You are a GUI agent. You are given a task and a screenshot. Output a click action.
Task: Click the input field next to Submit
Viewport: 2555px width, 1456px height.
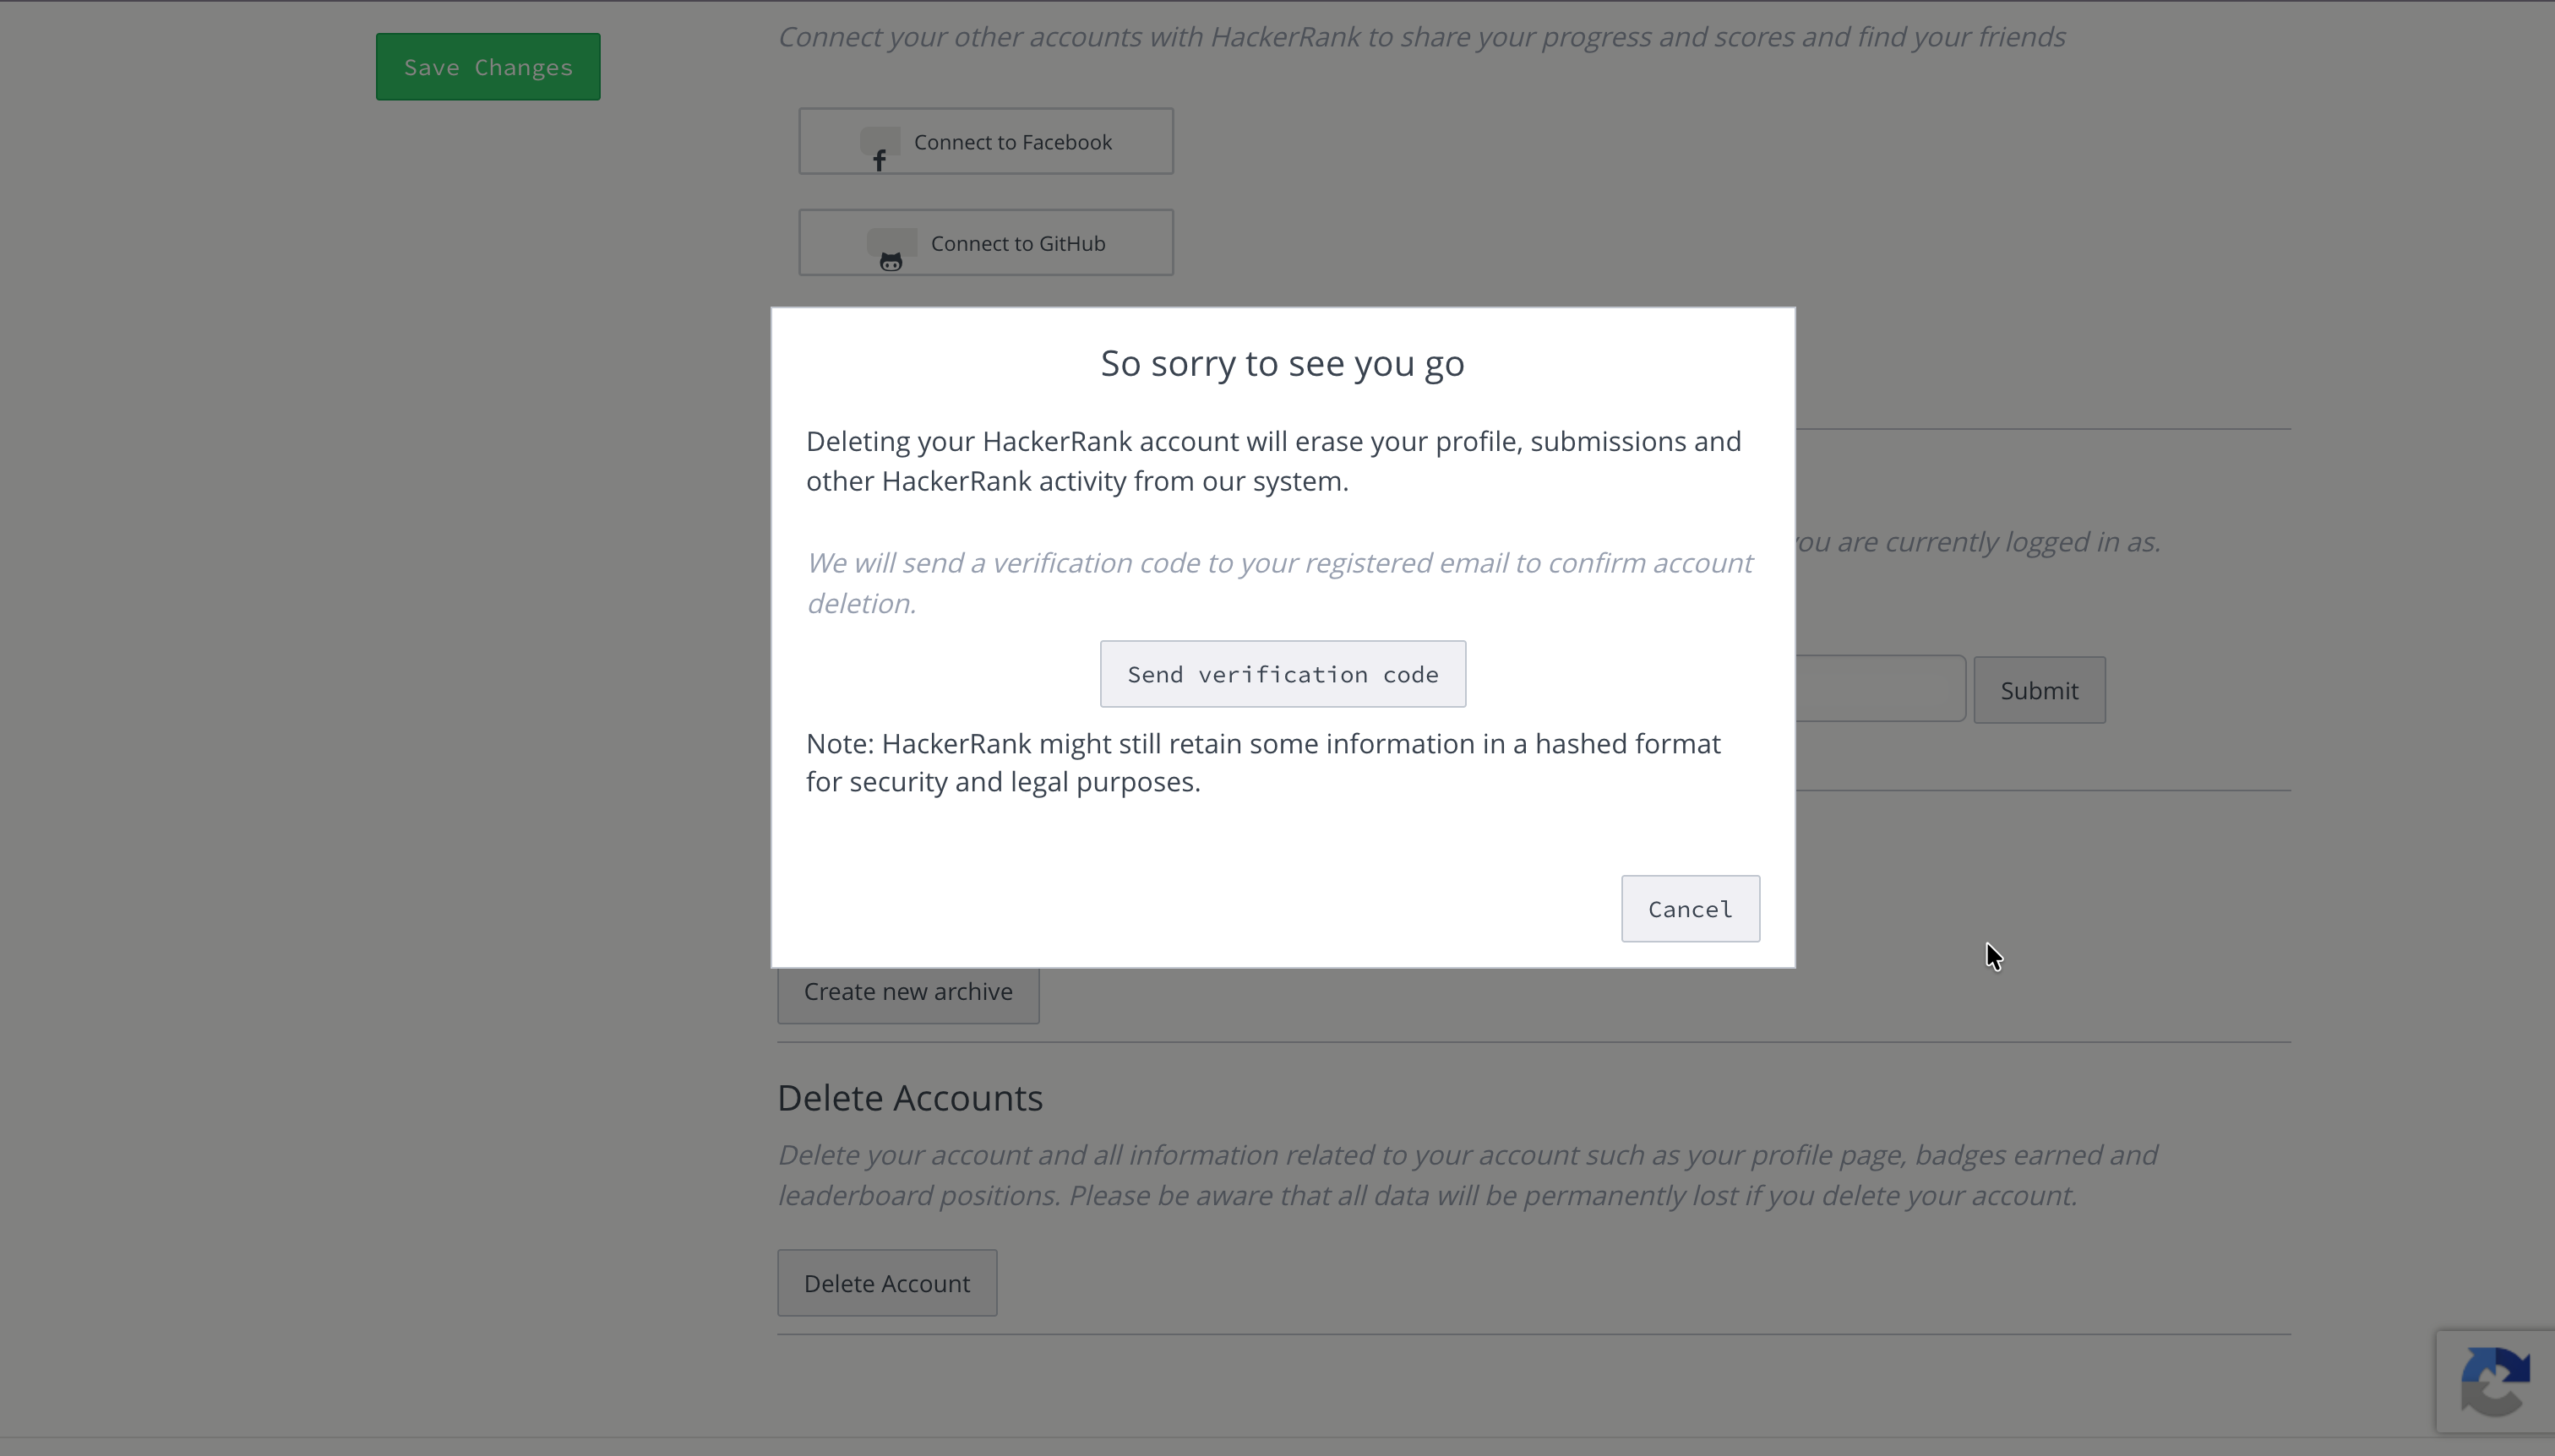[1881, 689]
